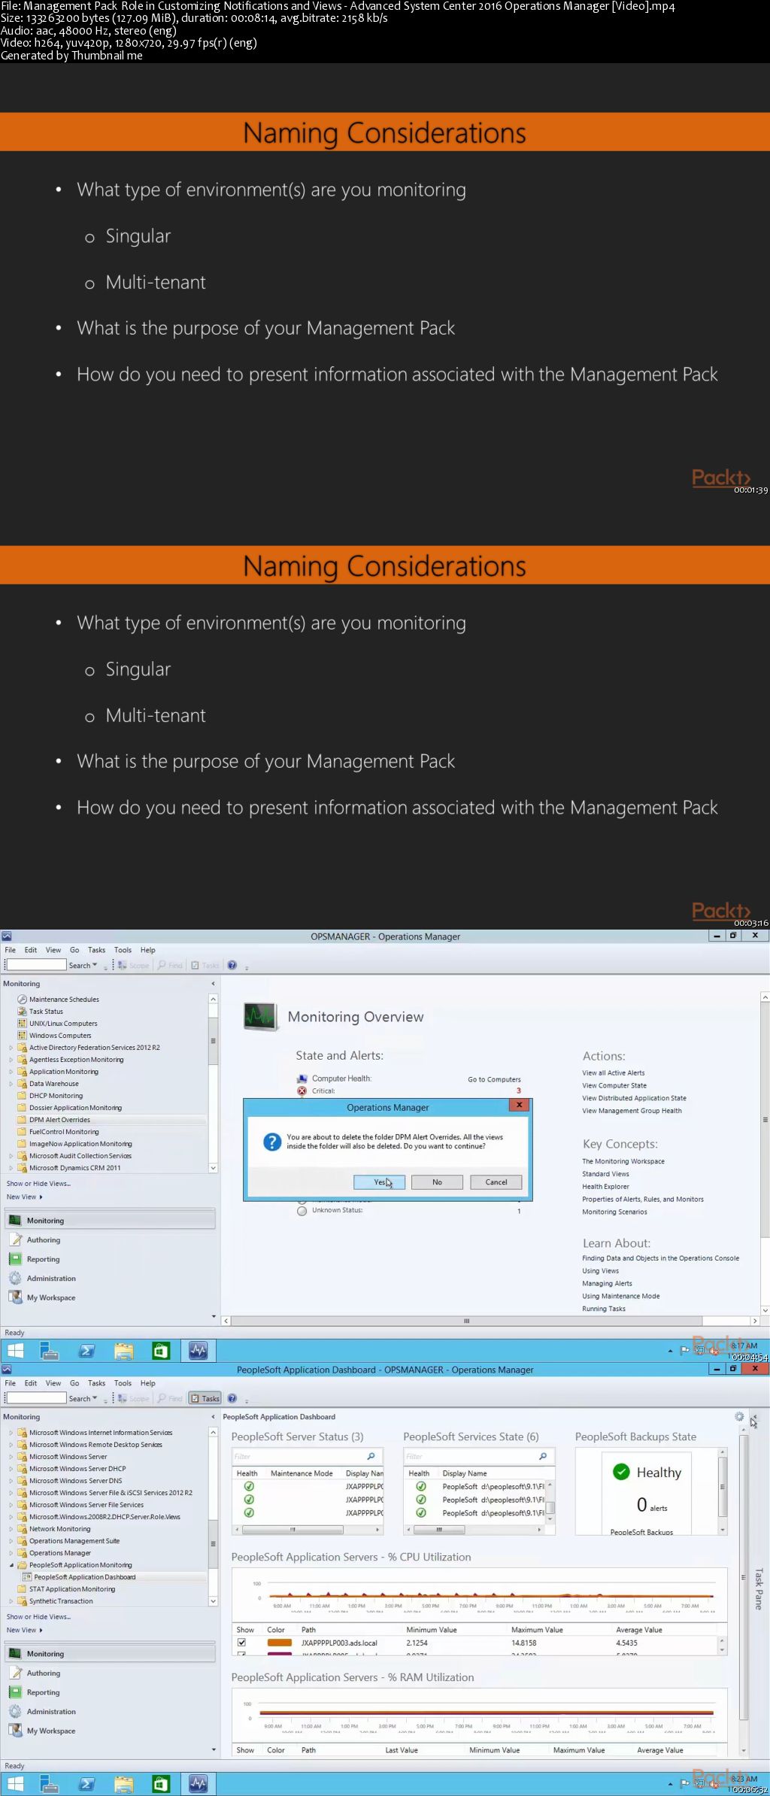The width and height of the screenshot is (770, 1796).
Task: Expand Agentless Exception Monitoring tree node
Action: click(11, 1060)
